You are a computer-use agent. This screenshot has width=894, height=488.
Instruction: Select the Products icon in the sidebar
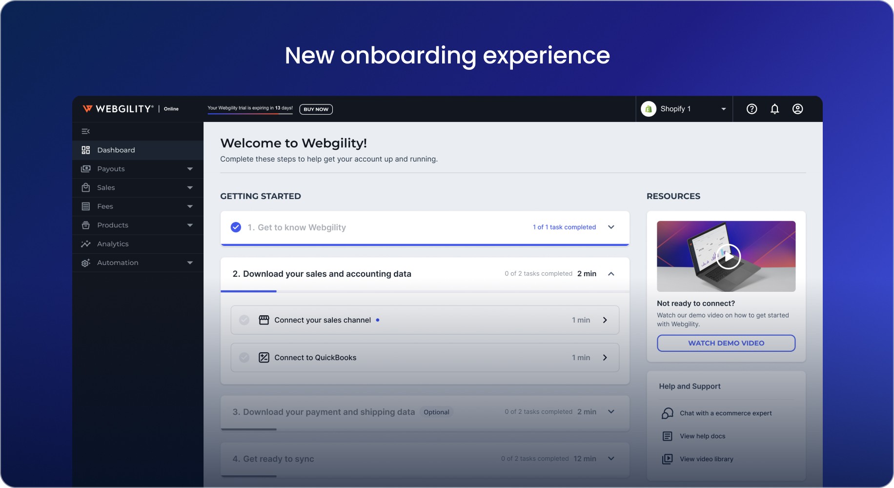[x=85, y=225]
